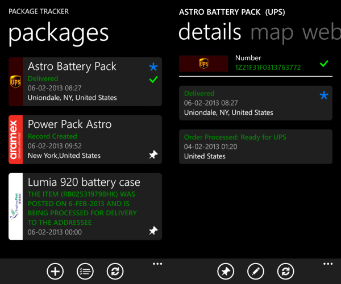
Task: Tap the ASTRO BATTERY PACK (UPS) header
Action: (232, 12)
